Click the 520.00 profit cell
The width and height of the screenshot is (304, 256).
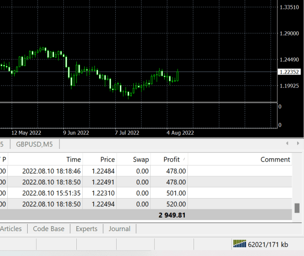pos(176,204)
